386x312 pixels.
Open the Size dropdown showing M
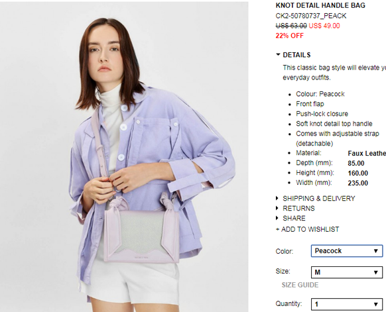point(347,272)
